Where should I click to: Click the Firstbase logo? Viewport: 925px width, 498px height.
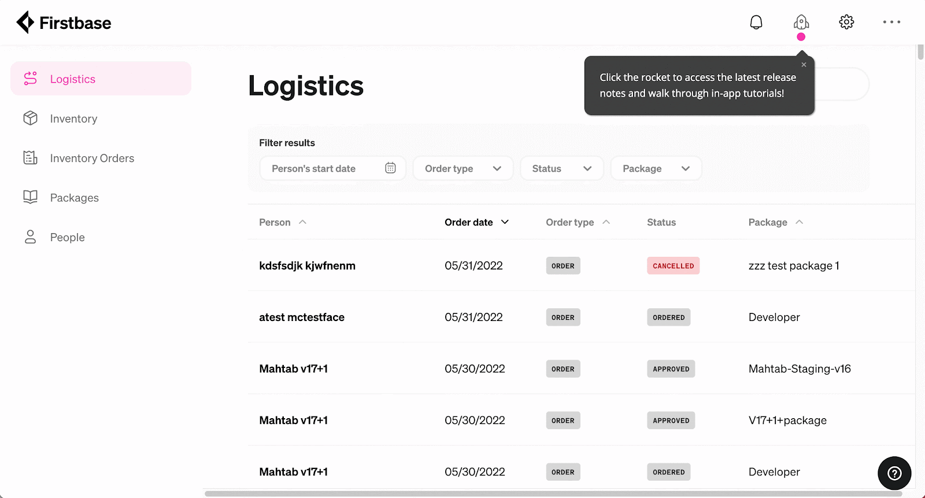click(x=64, y=23)
